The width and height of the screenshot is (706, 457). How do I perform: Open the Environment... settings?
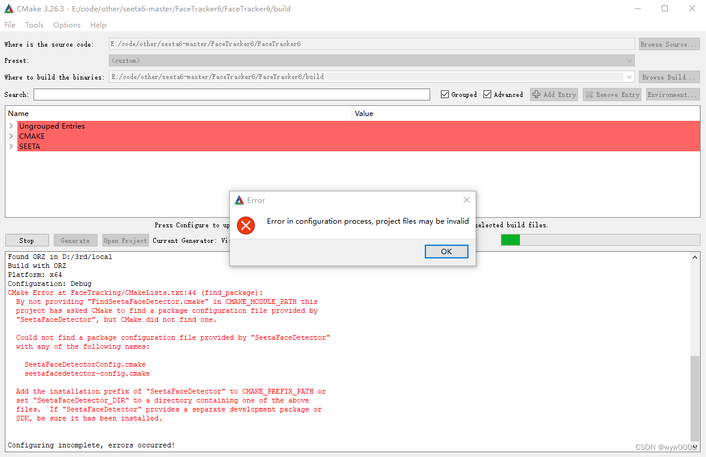(672, 95)
